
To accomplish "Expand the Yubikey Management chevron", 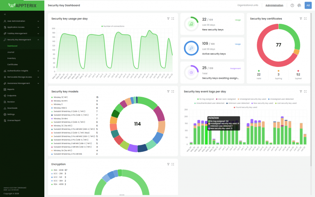I will pos(38,34).
